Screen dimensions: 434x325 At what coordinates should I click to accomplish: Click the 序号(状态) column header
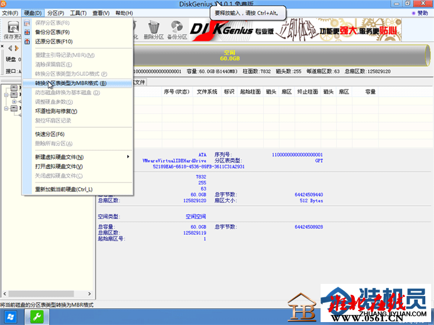coord(176,92)
